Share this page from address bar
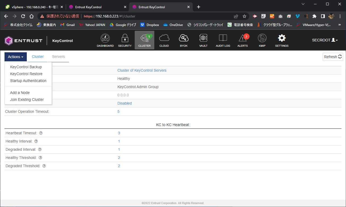The width and height of the screenshot is (346, 207). (x=236, y=16)
